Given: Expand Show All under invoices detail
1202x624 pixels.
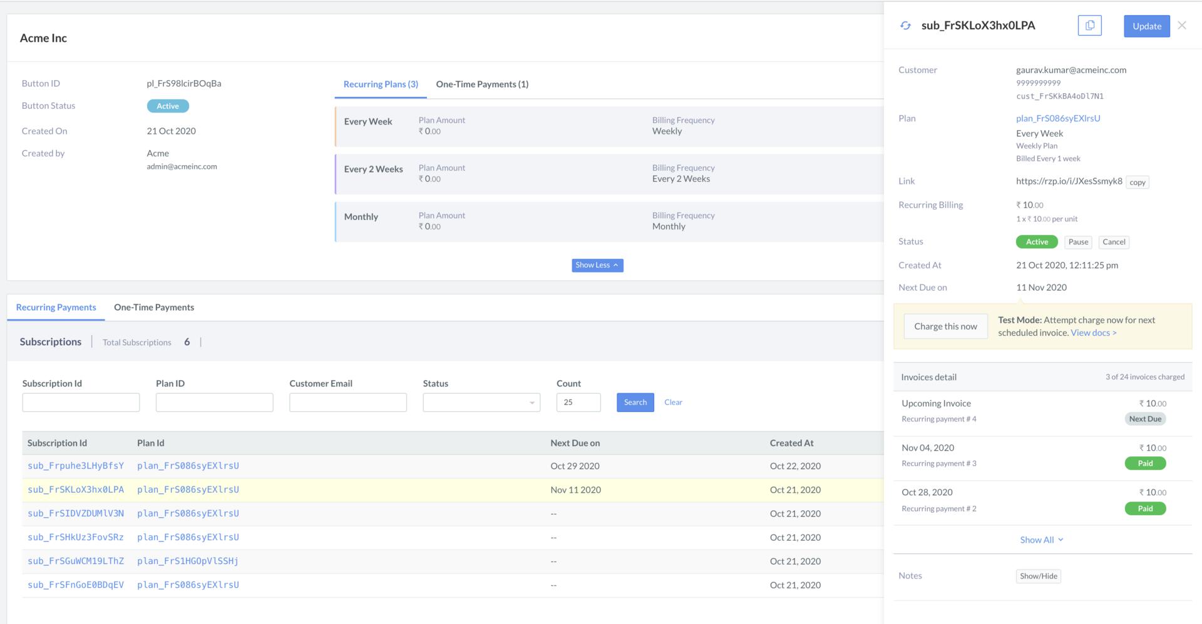Looking at the screenshot, I should pos(1041,539).
